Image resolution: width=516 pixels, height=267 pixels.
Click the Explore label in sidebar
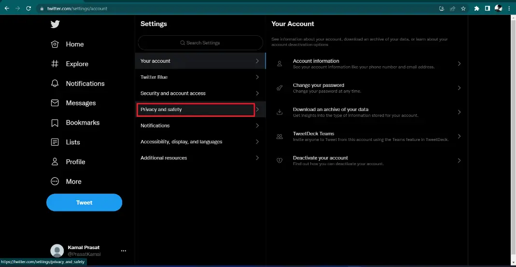point(77,64)
